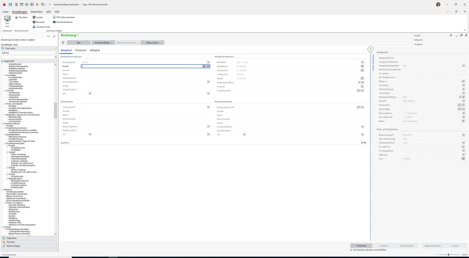Click the Beleg suchen button
The width and height of the screenshot is (469, 258).
click(x=152, y=43)
